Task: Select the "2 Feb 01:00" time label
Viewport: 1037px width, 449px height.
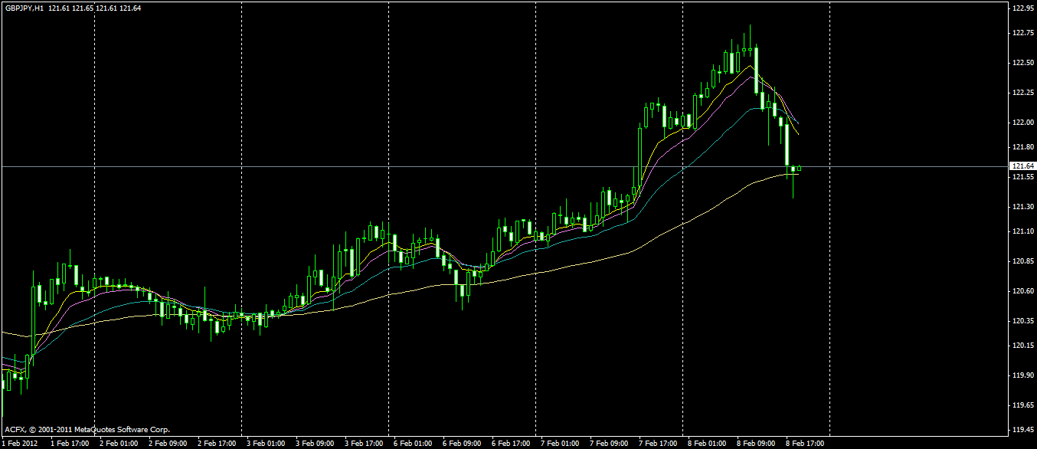Action: pos(118,443)
